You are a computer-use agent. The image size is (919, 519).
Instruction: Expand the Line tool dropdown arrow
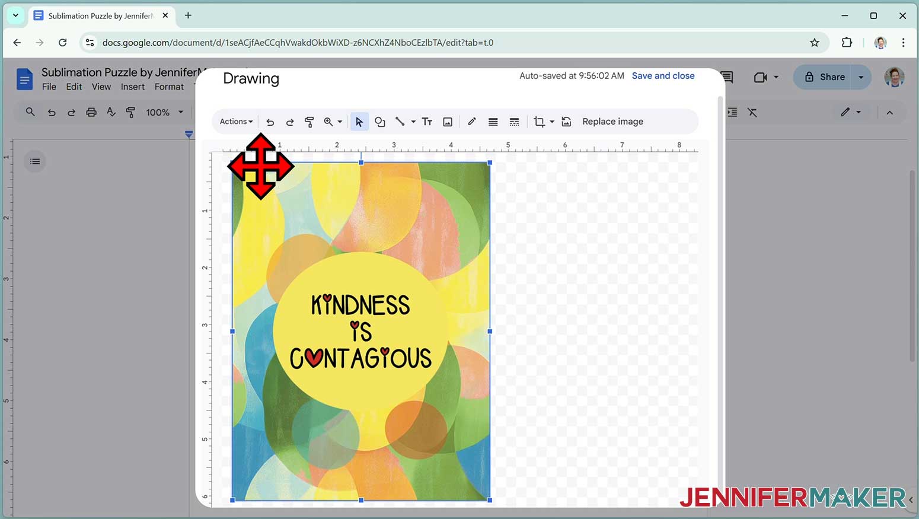pos(413,122)
